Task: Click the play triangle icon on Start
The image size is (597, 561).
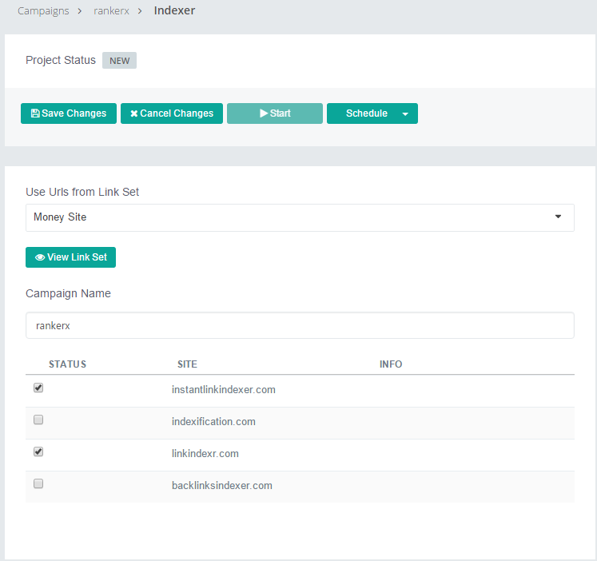Action: click(x=264, y=113)
